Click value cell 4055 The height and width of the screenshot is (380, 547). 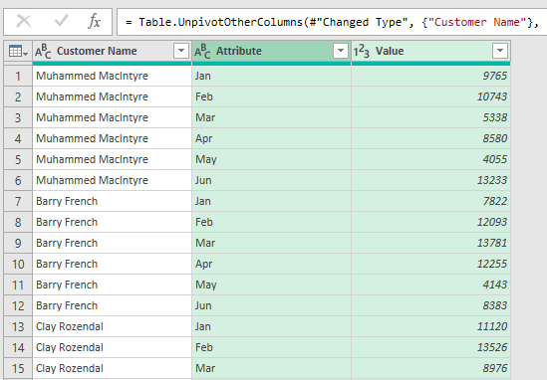coord(430,159)
